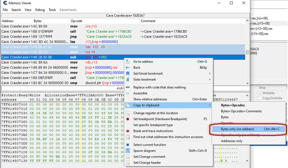Click the Set/Unset bookmark icon

pos(128,73)
